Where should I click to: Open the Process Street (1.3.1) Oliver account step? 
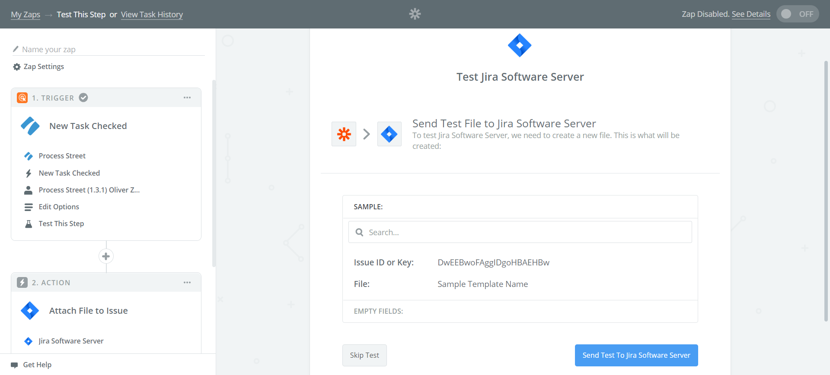click(x=89, y=190)
